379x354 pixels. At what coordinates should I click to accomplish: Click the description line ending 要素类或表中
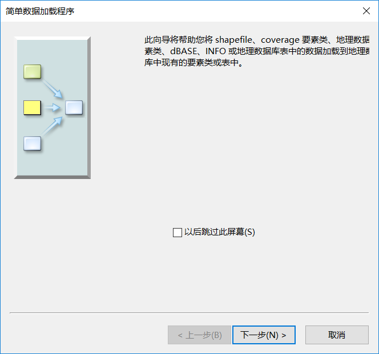coord(193,63)
